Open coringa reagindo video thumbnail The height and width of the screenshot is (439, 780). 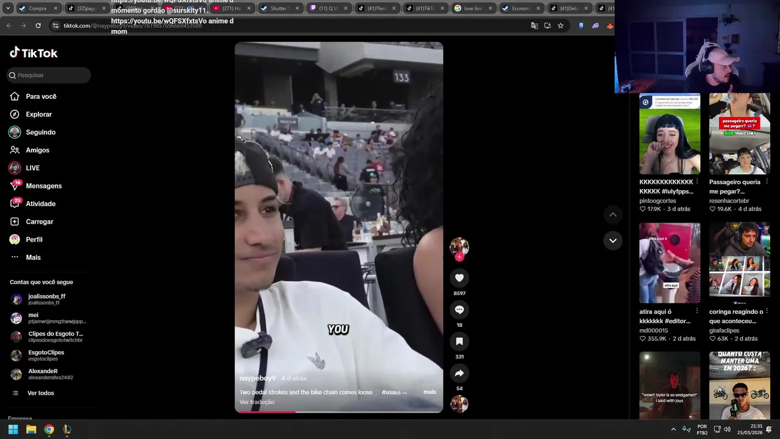tap(739, 263)
